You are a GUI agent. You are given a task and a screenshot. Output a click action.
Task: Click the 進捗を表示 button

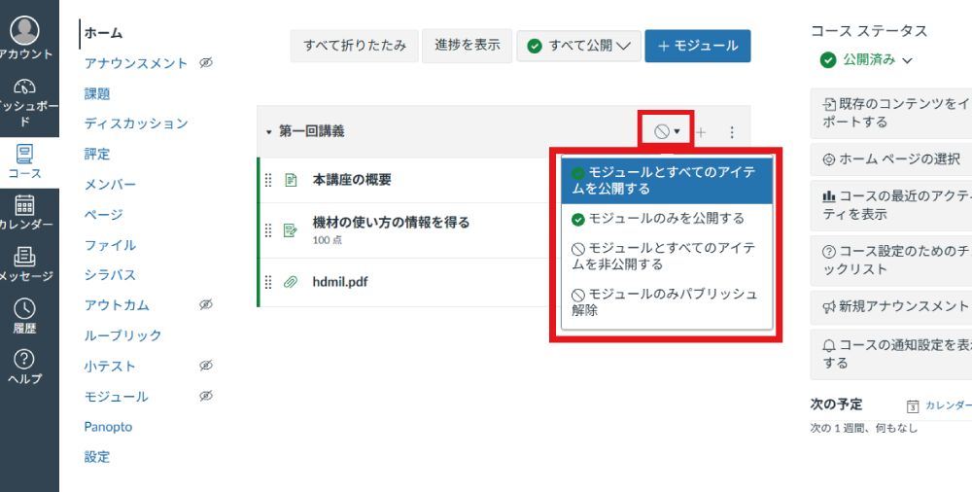click(x=468, y=46)
